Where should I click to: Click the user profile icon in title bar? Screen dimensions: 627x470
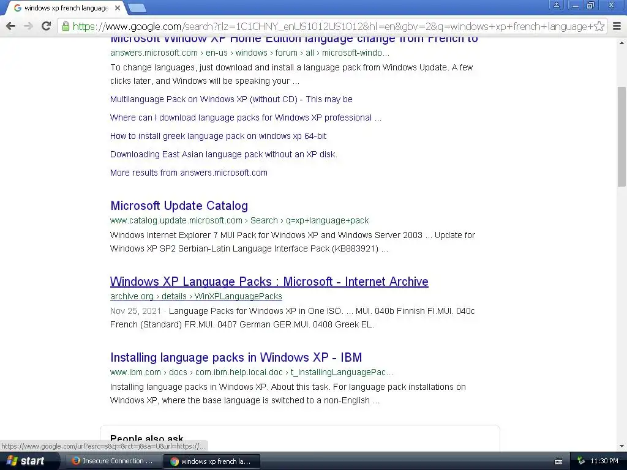click(x=556, y=5)
